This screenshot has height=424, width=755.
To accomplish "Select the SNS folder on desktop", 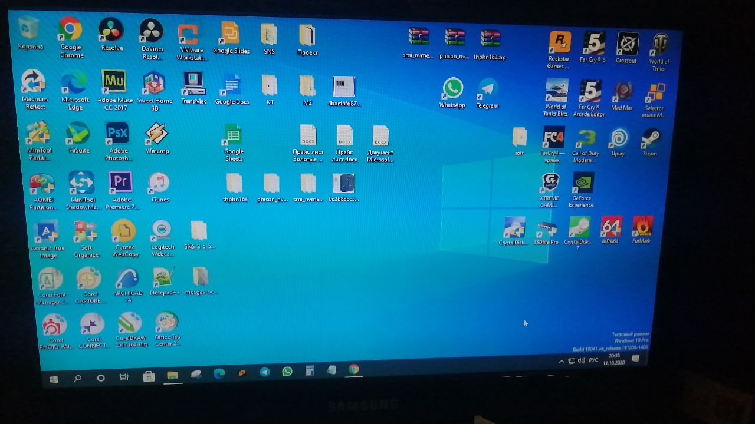I will point(269,39).
